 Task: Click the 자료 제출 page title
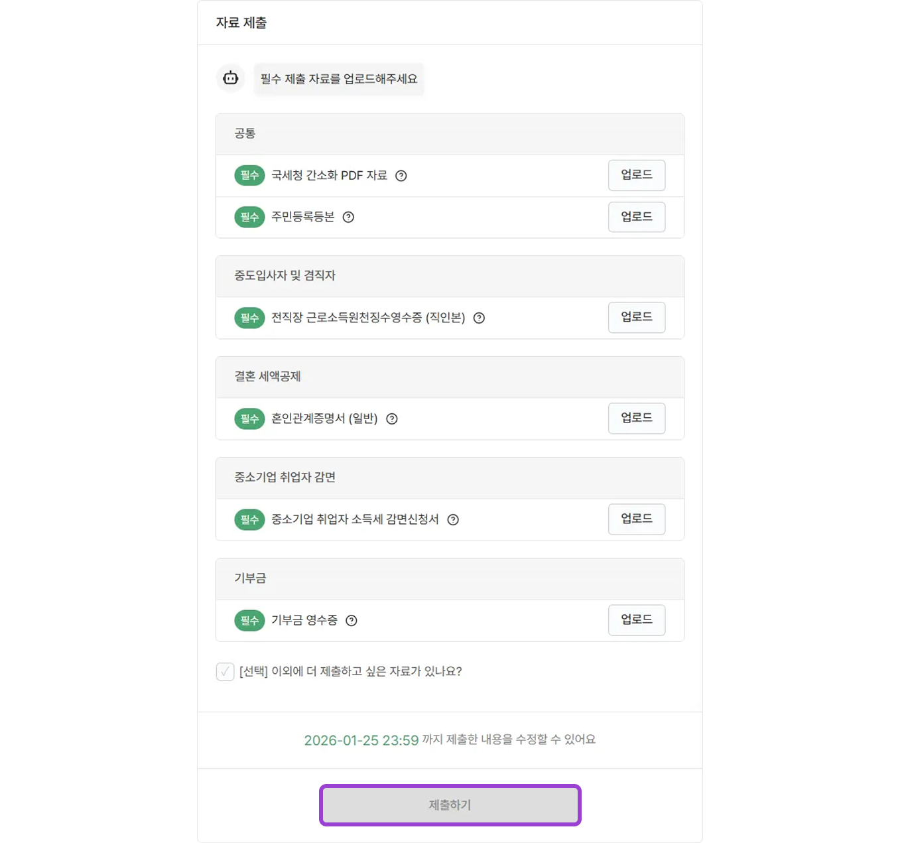pyautogui.click(x=242, y=22)
